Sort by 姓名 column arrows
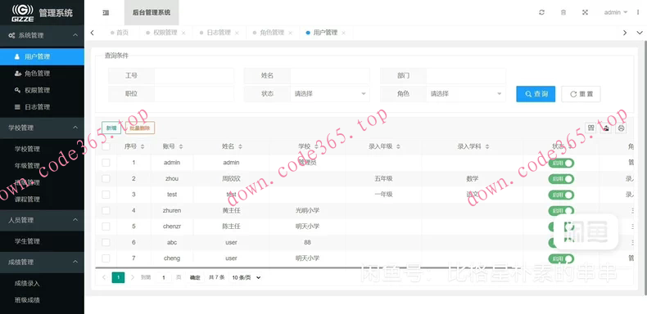This screenshot has width=647, height=314. click(240, 146)
